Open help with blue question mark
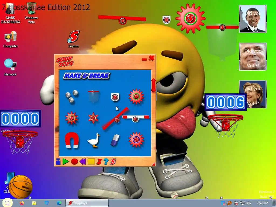This screenshot has height=207, width=276. click(106, 161)
